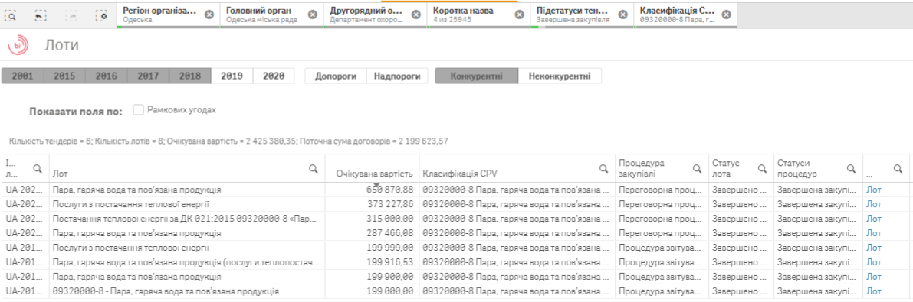Open Лот link for 650 870,88 row

click(874, 190)
